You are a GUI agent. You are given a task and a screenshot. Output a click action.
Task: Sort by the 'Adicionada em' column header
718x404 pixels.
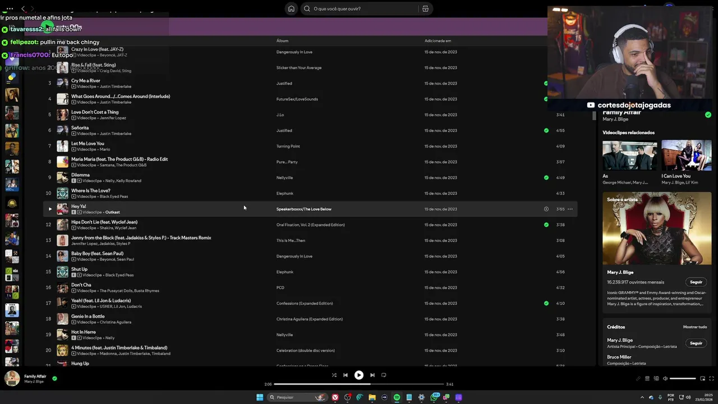click(438, 40)
